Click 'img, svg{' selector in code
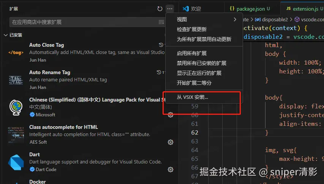 click(x=281, y=150)
